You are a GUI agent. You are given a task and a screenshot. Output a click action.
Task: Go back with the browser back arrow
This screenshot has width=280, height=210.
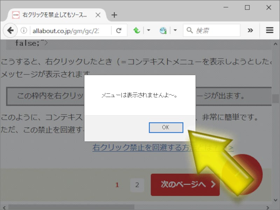pos(10,30)
